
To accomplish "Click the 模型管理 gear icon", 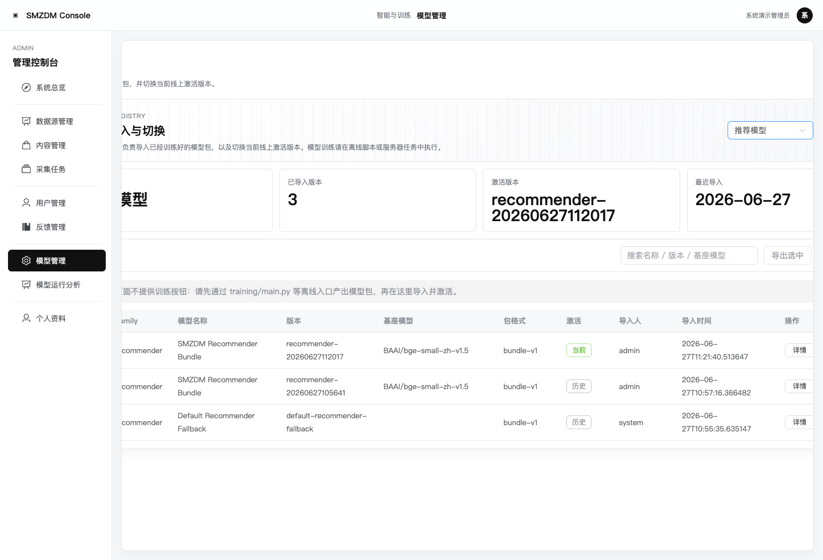I will (26, 261).
